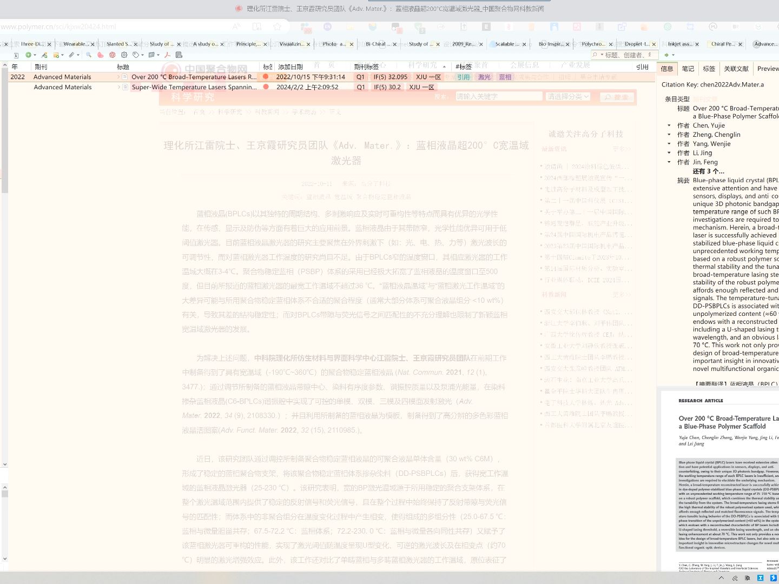The height and width of the screenshot is (584, 779).
Task: Click red tag dot in Super-Wide row
Action: [x=266, y=87]
